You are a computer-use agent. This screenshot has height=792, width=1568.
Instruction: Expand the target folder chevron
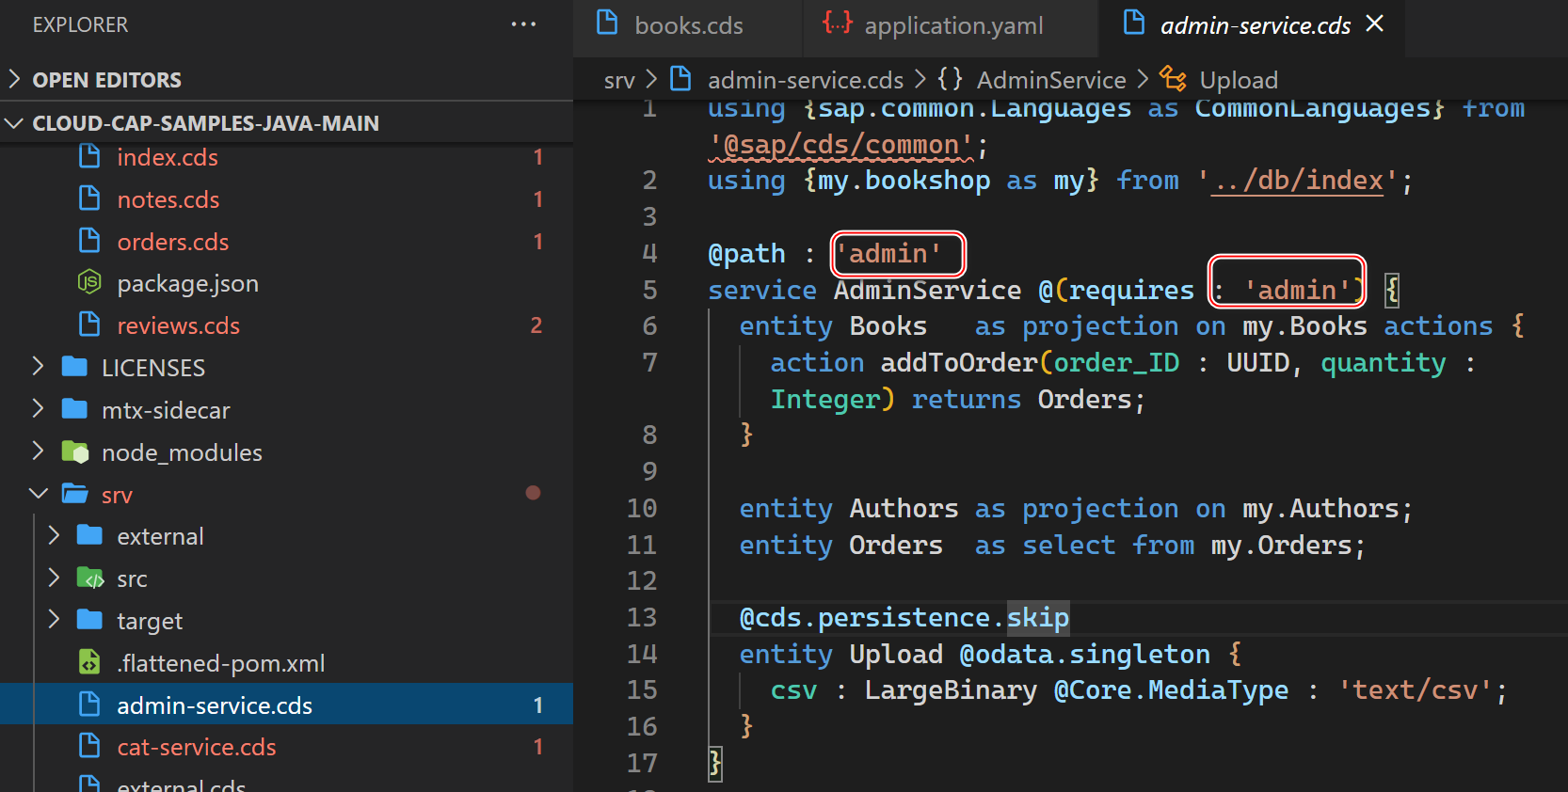54,619
